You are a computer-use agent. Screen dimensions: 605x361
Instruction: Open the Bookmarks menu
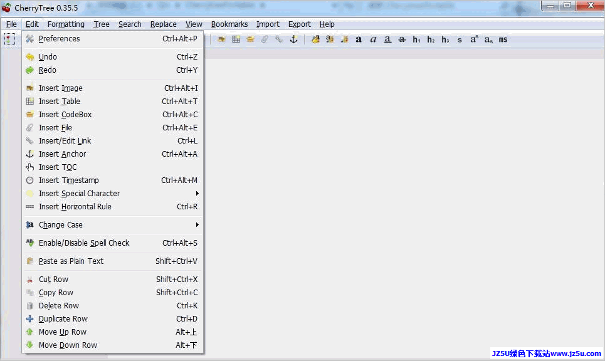(229, 24)
